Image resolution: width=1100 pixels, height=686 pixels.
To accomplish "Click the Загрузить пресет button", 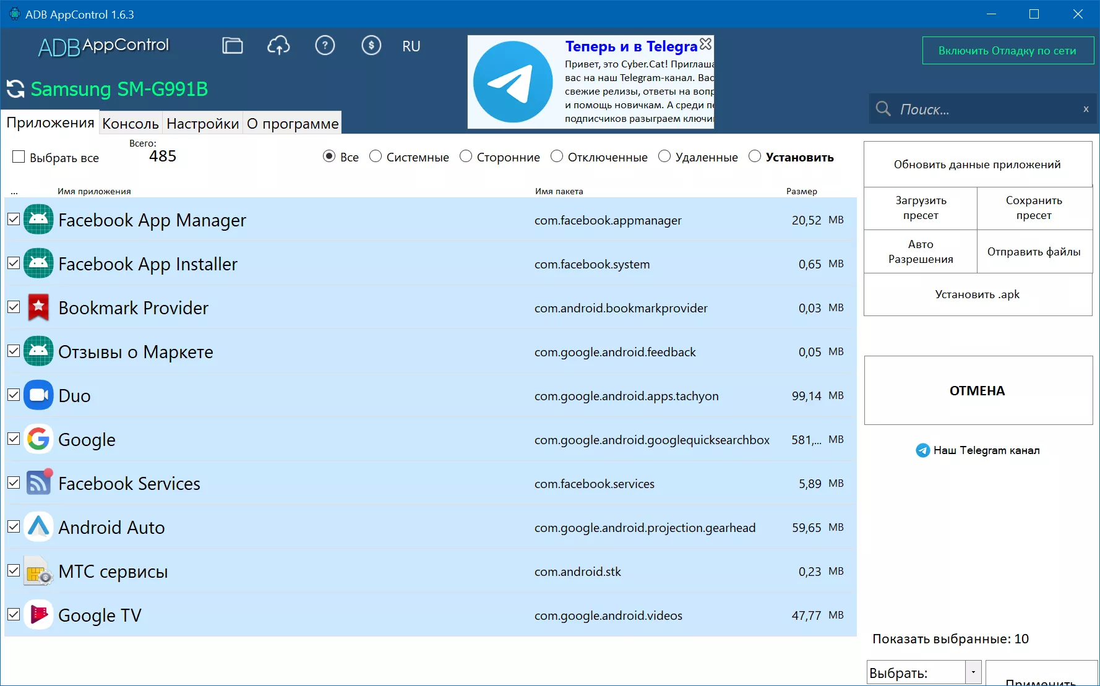I will pyautogui.click(x=921, y=208).
